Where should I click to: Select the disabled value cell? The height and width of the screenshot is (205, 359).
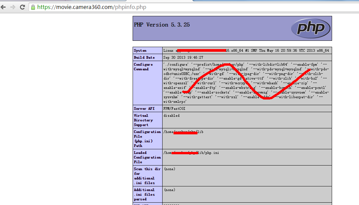tap(247, 120)
